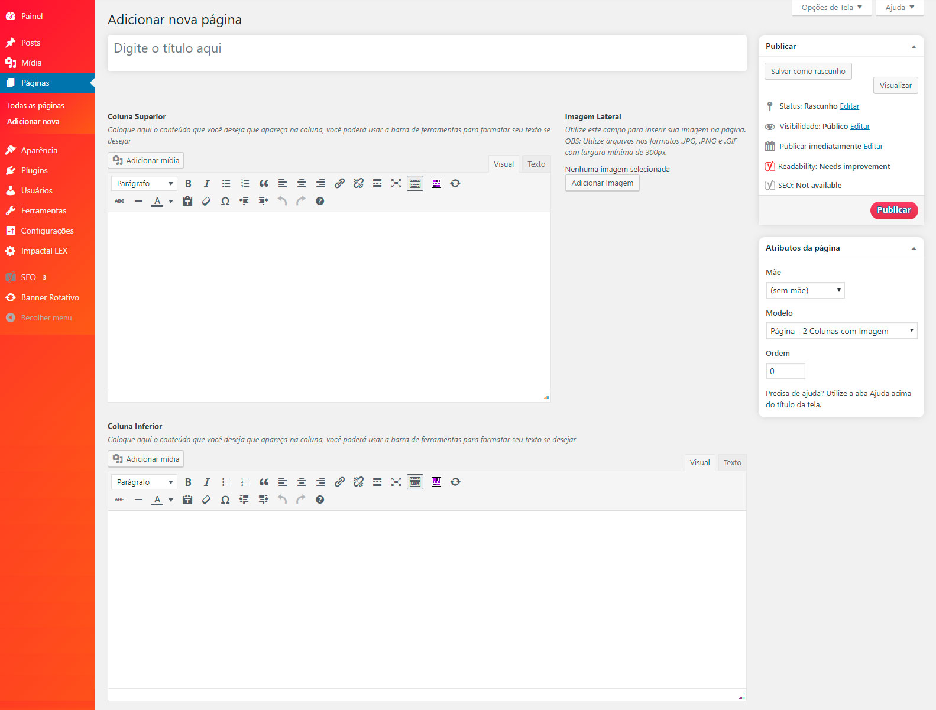The width and height of the screenshot is (936, 710).
Task: Remove link in Coluna Superior editor
Action: pyautogui.click(x=358, y=183)
